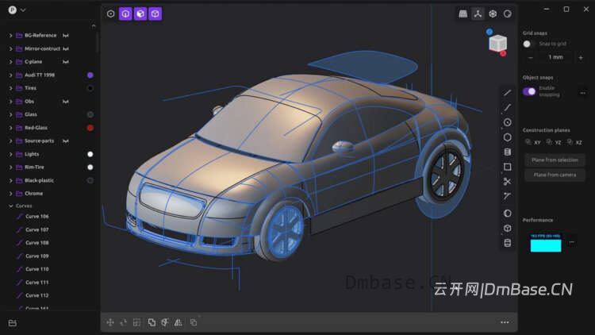Select Curve 109 in outliner

37,256
